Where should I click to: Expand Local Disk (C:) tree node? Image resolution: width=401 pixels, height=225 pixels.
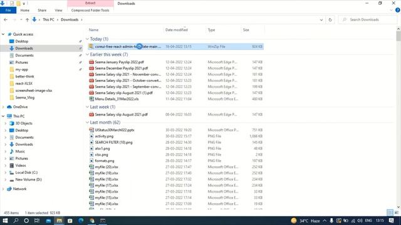click(x=6, y=172)
